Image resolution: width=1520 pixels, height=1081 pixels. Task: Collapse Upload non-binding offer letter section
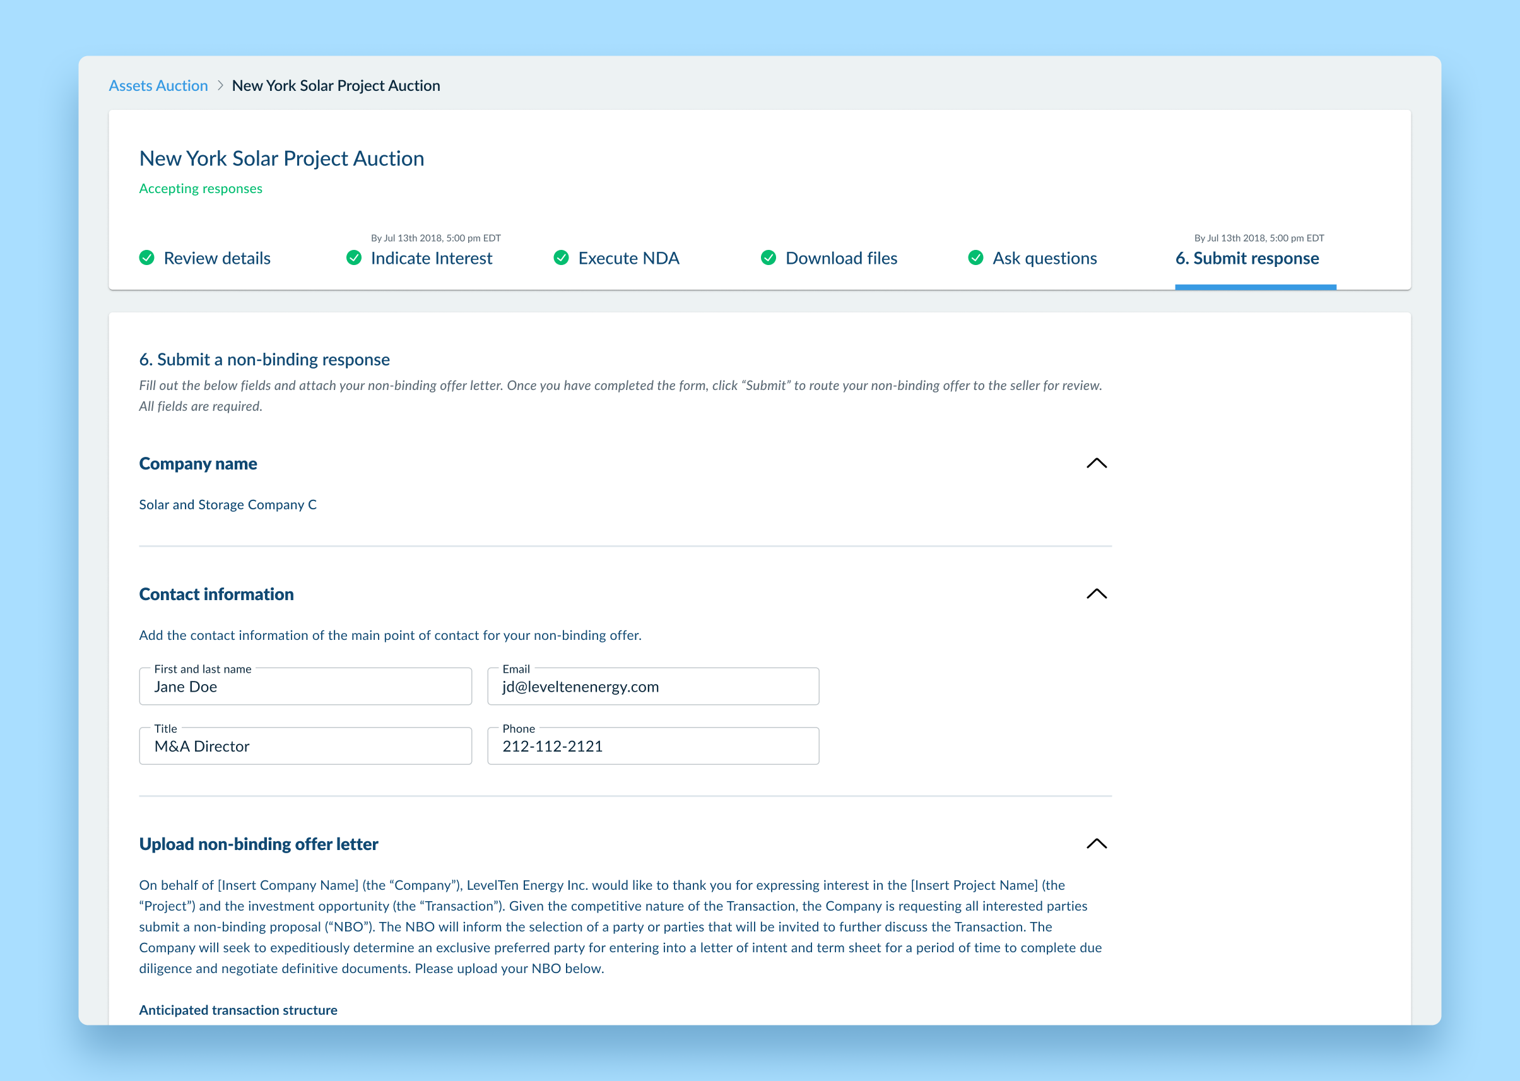(1096, 844)
